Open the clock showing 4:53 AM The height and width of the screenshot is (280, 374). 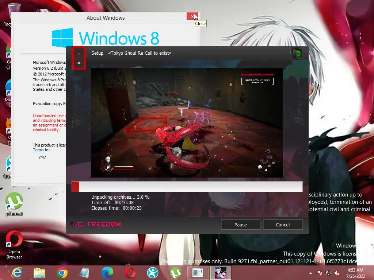click(x=355, y=273)
